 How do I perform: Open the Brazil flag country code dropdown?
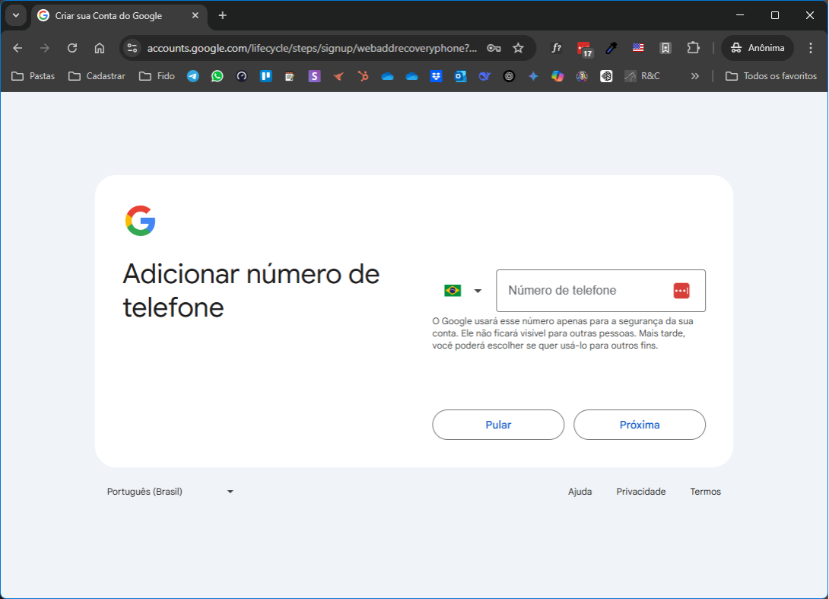[462, 291]
